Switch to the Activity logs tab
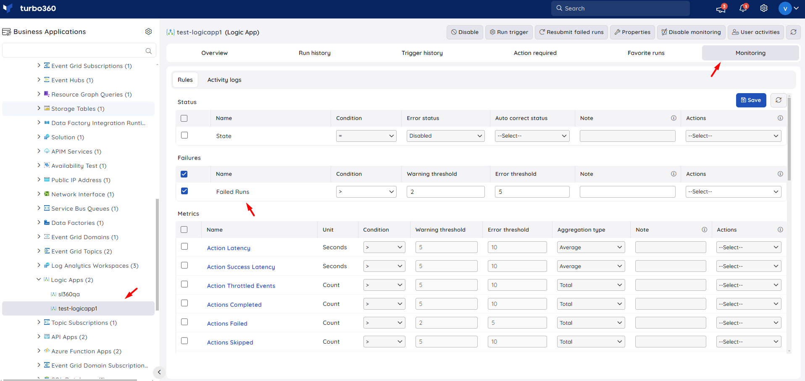The height and width of the screenshot is (381, 805). point(224,80)
